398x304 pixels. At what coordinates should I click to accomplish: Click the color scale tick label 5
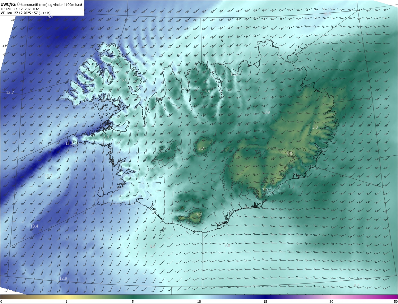click(x=133, y=302)
